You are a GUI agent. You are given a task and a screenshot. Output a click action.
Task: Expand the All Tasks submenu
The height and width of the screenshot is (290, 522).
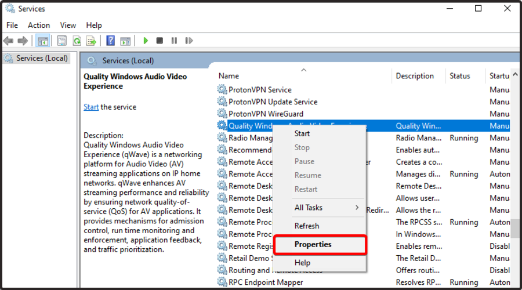320,208
